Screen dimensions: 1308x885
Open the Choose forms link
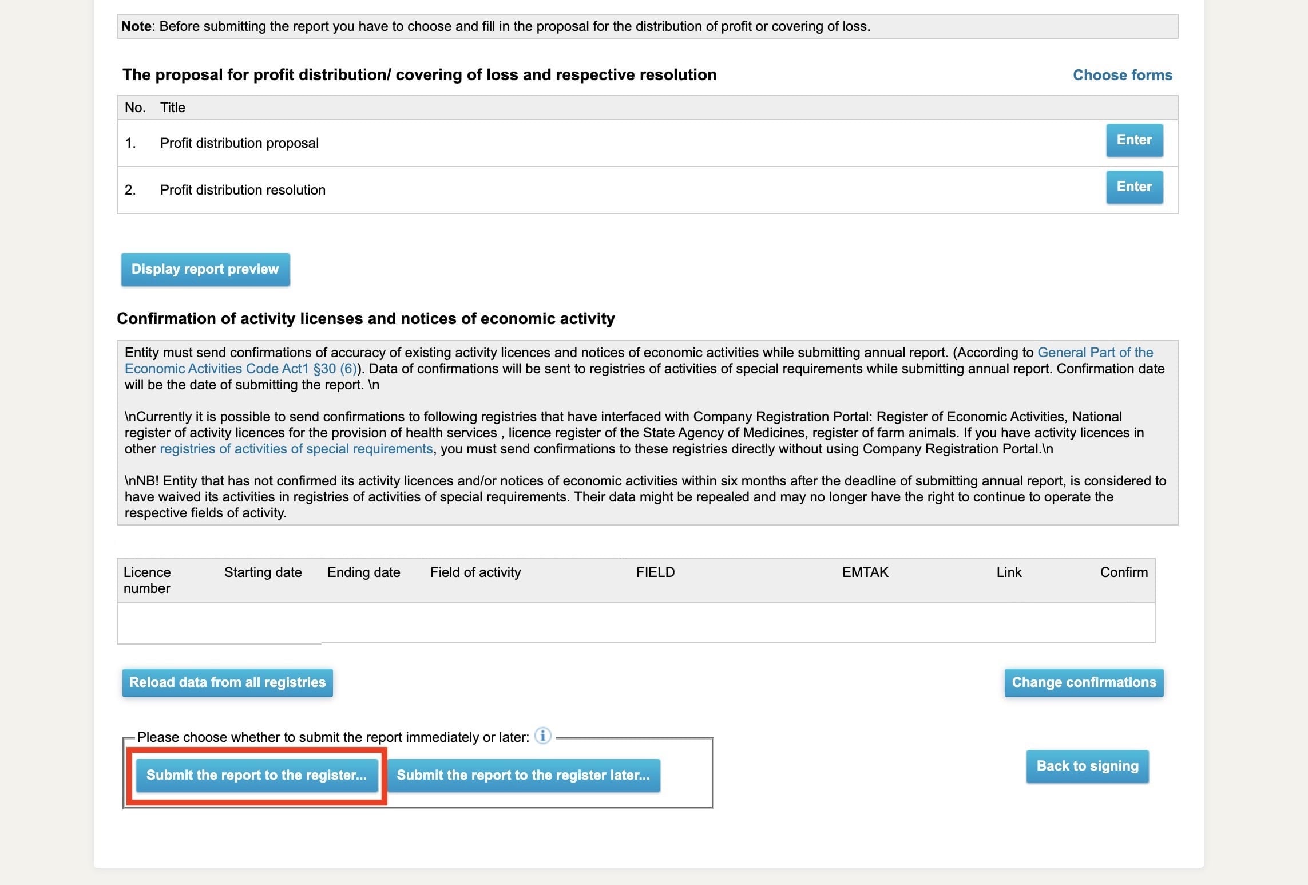coord(1122,75)
